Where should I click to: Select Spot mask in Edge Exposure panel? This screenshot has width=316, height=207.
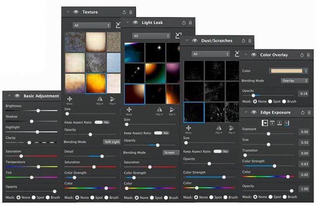click(x=271, y=197)
